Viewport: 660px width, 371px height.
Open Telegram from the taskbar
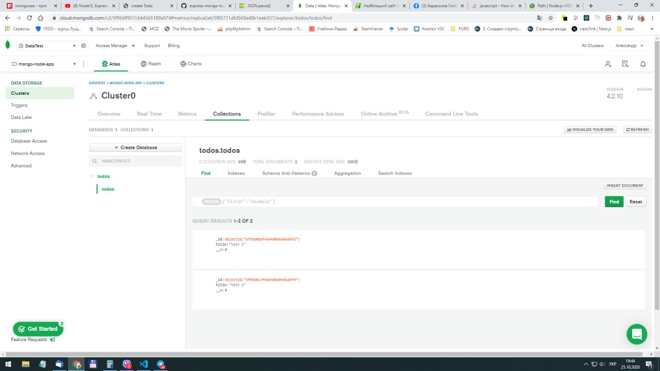point(161,364)
